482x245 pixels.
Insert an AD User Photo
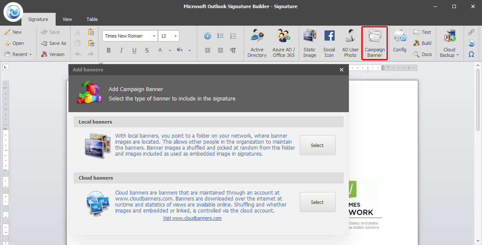pos(350,43)
